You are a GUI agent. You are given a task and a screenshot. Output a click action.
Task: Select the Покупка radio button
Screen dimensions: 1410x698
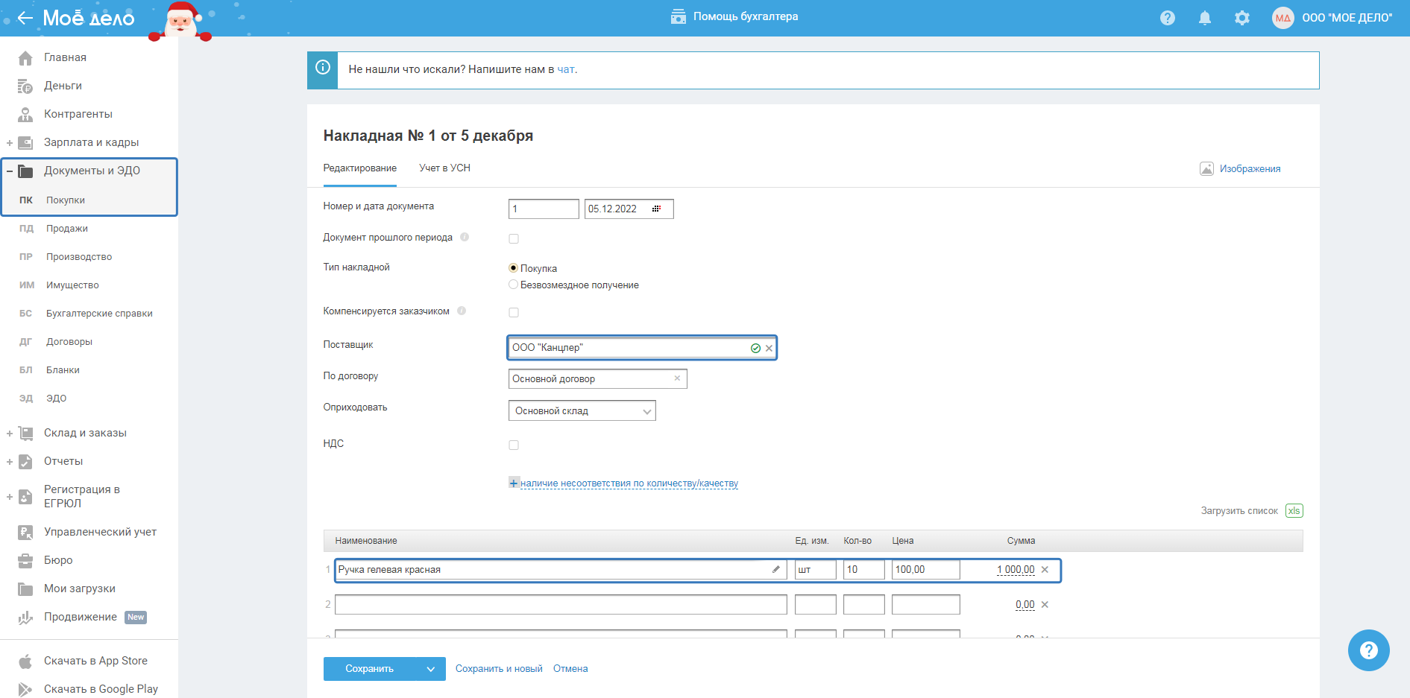click(x=513, y=268)
